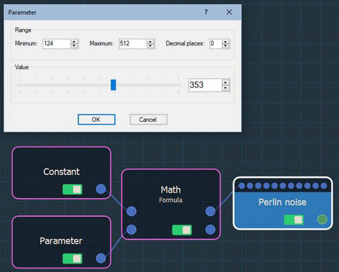Viewport: 339px width, 272px height.
Task: Click the green Perlin noise output connector
Action: [322, 220]
